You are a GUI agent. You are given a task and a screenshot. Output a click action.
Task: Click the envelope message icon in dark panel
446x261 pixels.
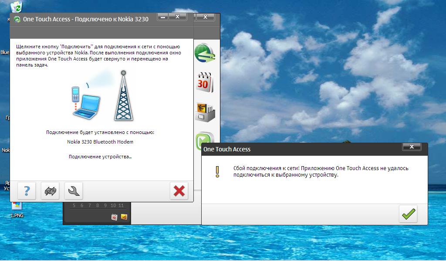tap(124, 217)
